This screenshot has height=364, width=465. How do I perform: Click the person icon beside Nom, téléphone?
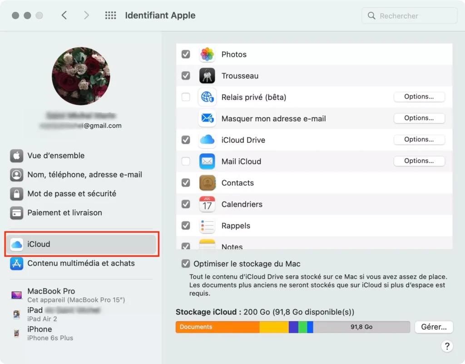click(x=17, y=175)
